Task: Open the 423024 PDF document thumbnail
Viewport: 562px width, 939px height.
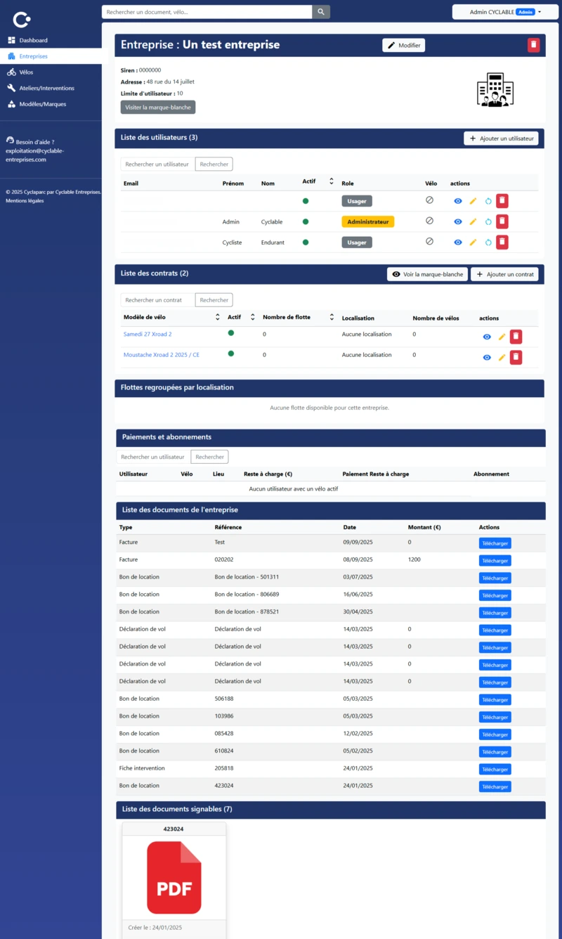Action: click(x=174, y=878)
